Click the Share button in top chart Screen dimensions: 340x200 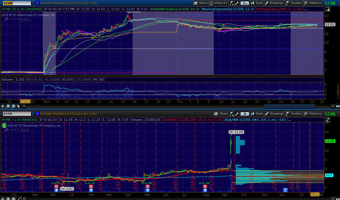point(201,3)
